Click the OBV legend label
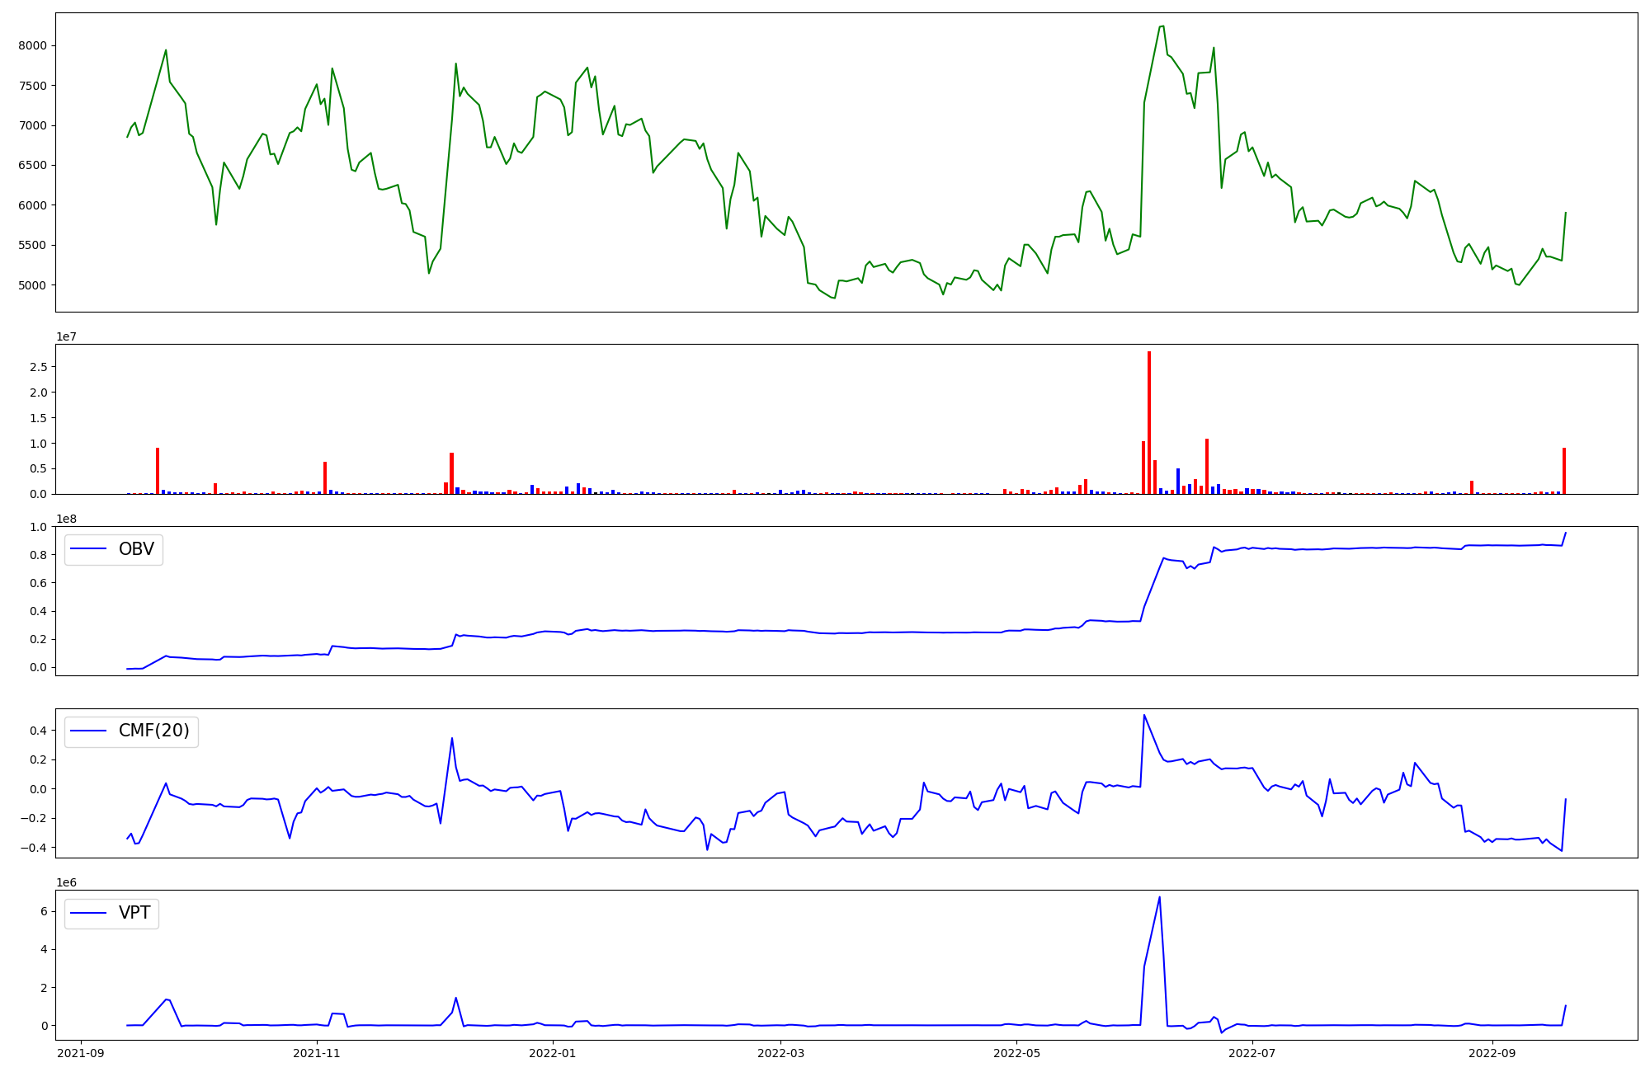 (x=136, y=549)
